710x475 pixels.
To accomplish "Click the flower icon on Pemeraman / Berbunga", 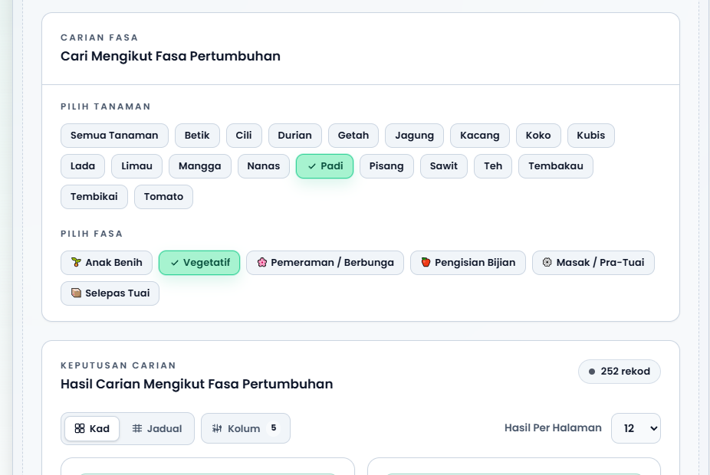I will coord(261,262).
